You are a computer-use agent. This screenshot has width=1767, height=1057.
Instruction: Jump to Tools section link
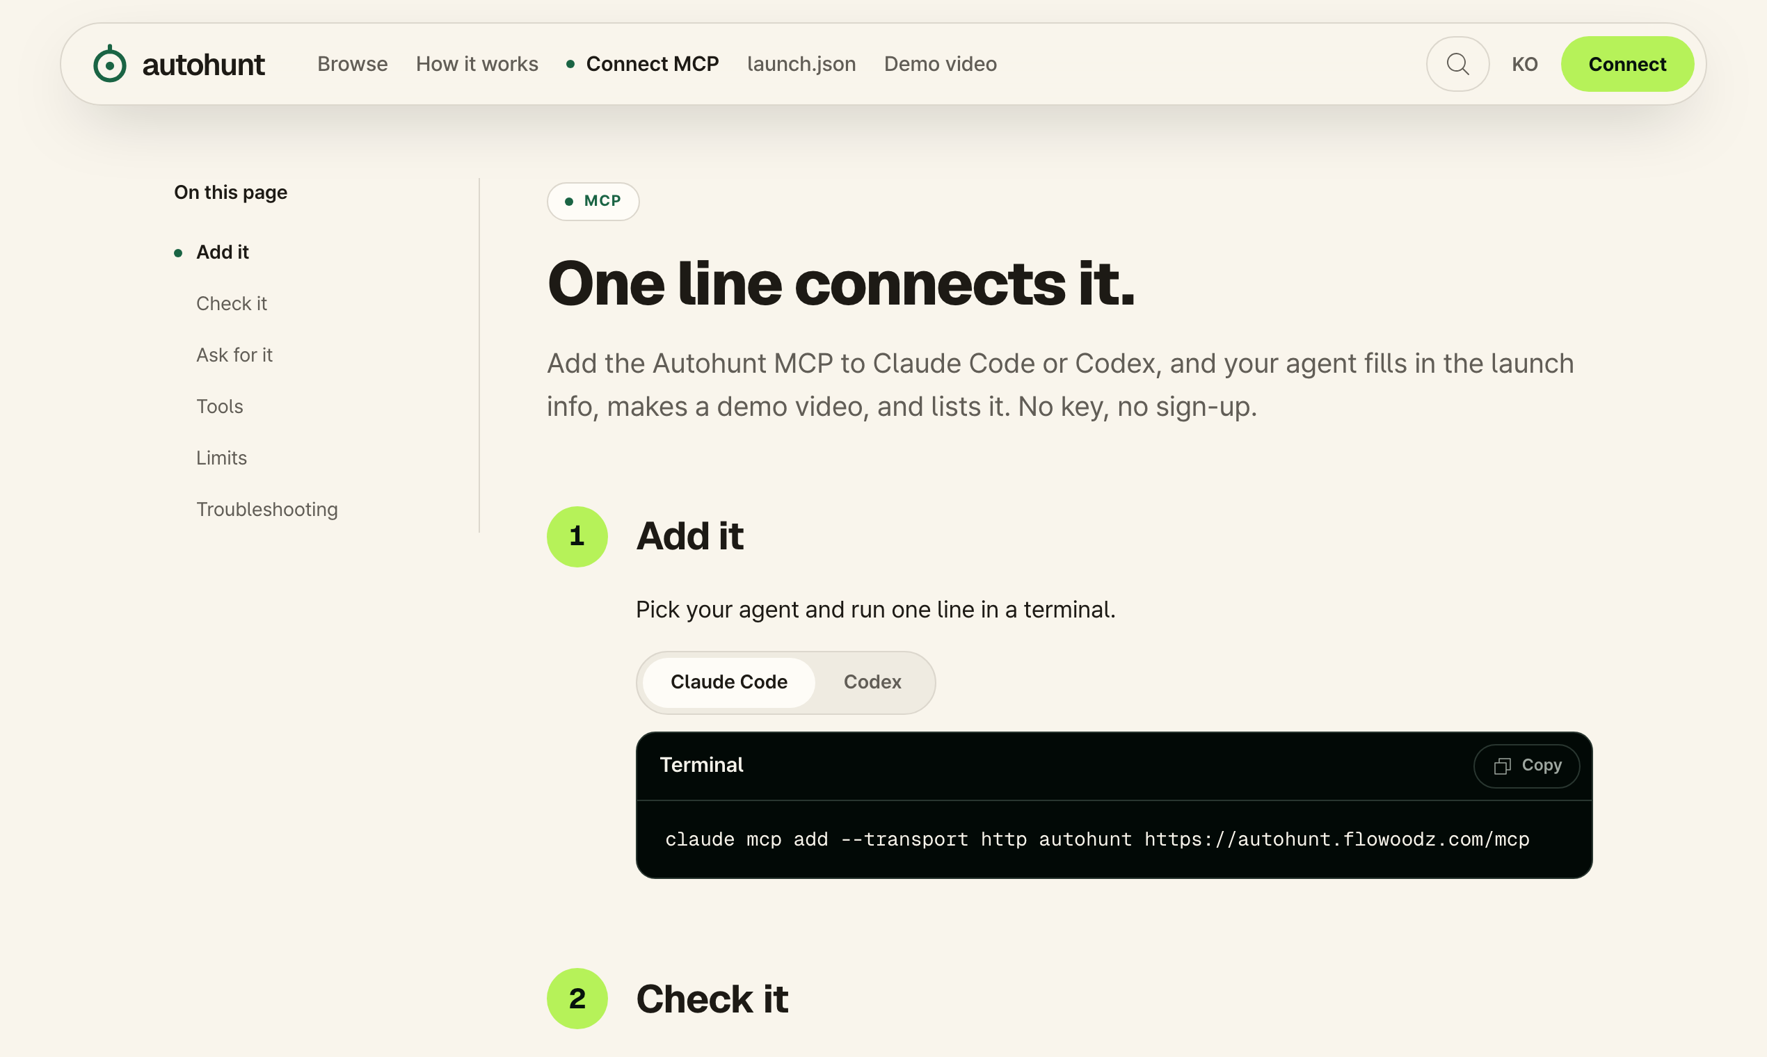[219, 406]
